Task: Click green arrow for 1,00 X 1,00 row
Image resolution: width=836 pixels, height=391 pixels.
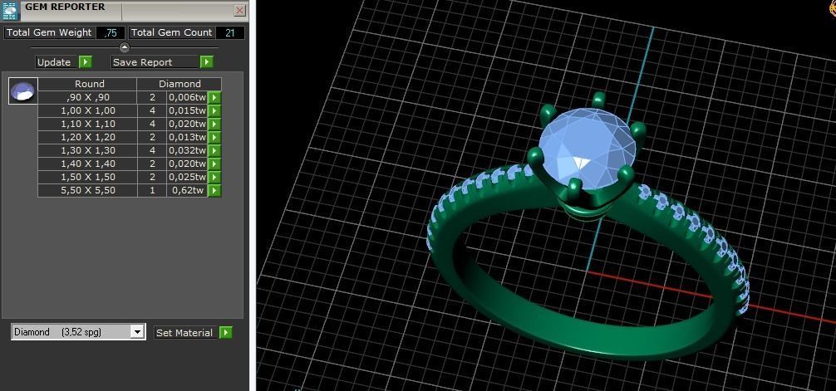Action: [214, 110]
